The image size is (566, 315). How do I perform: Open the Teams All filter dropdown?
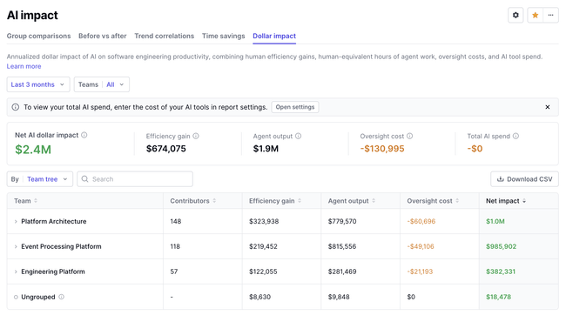pos(102,84)
